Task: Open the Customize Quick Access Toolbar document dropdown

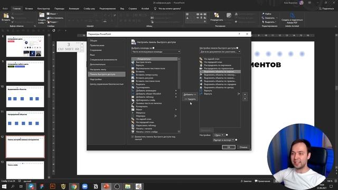Action: click(220, 52)
